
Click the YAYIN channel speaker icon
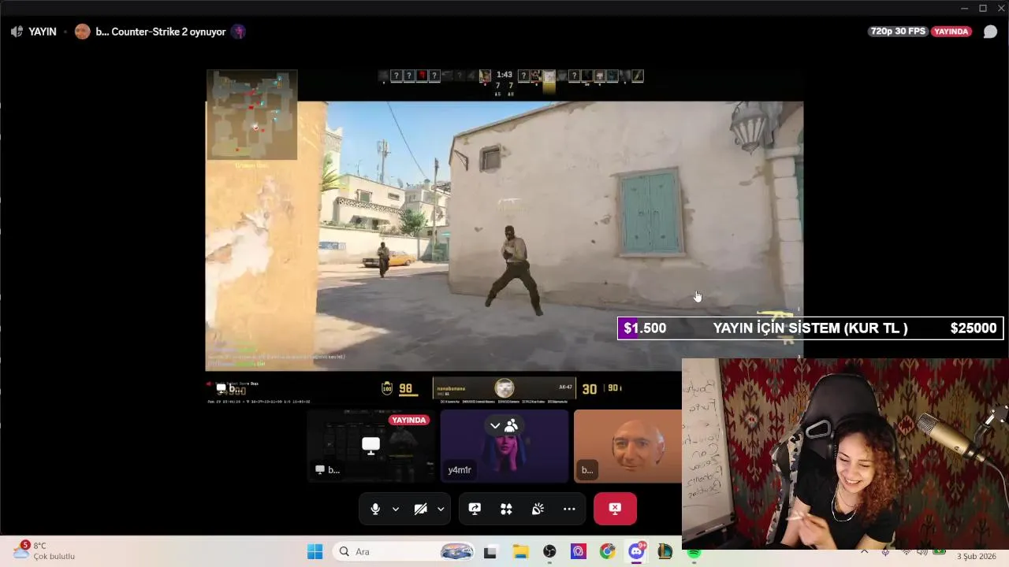click(x=17, y=31)
